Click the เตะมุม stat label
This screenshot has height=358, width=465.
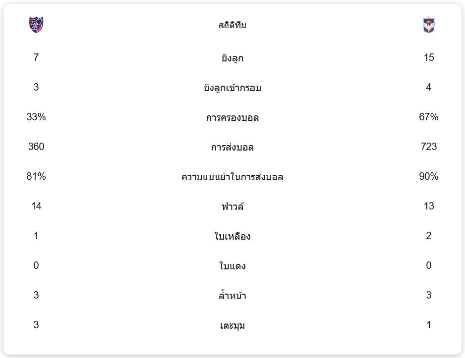click(232, 325)
